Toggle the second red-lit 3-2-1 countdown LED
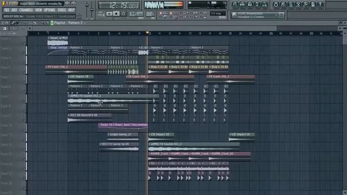 click(171, 13)
